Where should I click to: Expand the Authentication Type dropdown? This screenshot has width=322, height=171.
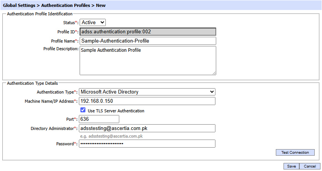pyautogui.click(x=147, y=92)
